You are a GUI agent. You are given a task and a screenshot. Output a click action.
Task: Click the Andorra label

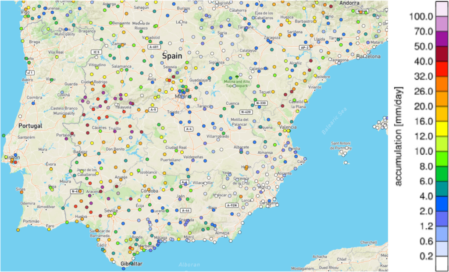pyautogui.click(x=350, y=3)
